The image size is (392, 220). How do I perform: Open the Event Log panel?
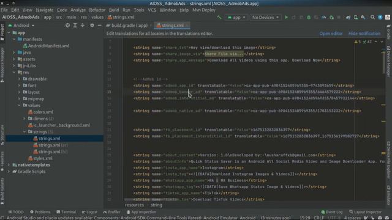point(331,212)
